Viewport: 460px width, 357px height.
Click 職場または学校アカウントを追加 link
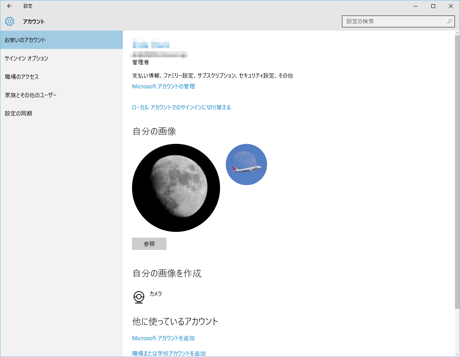[169, 353]
